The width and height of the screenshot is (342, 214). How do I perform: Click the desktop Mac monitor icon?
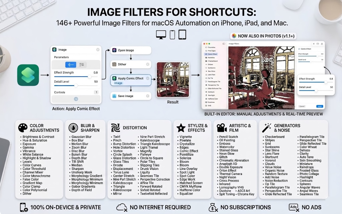pos(161,35)
